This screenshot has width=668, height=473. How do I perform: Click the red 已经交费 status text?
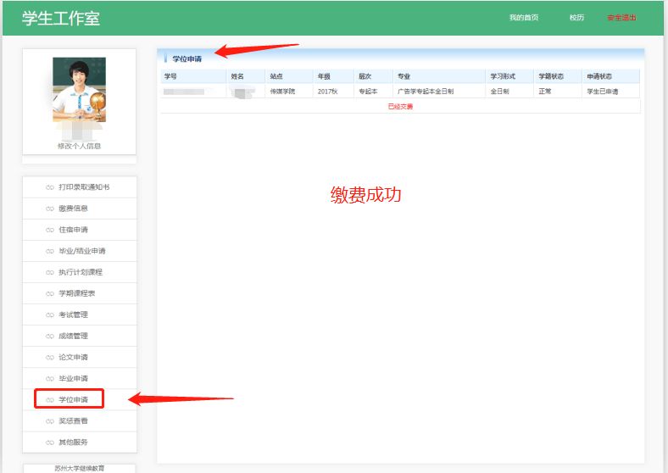pyautogui.click(x=400, y=106)
